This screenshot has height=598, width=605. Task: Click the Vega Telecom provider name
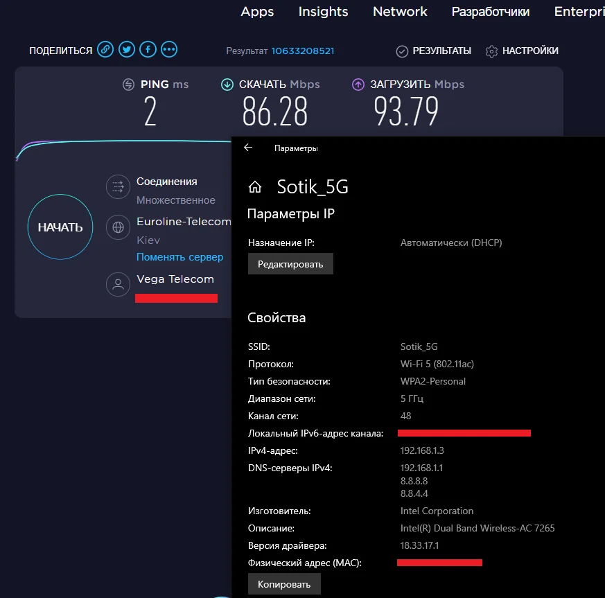pos(175,279)
